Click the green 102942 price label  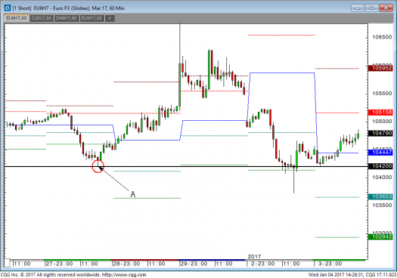tap(382, 236)
